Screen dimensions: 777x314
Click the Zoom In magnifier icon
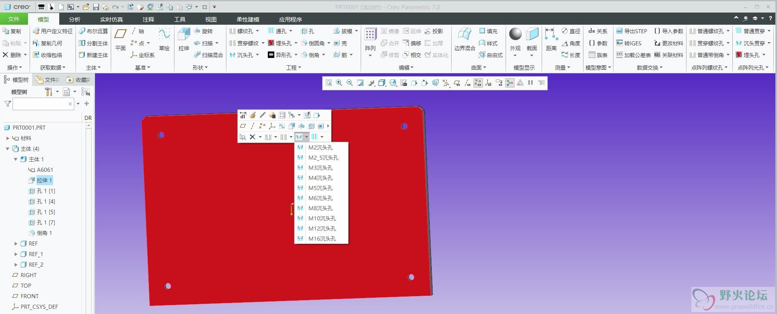tap(339, 83)
